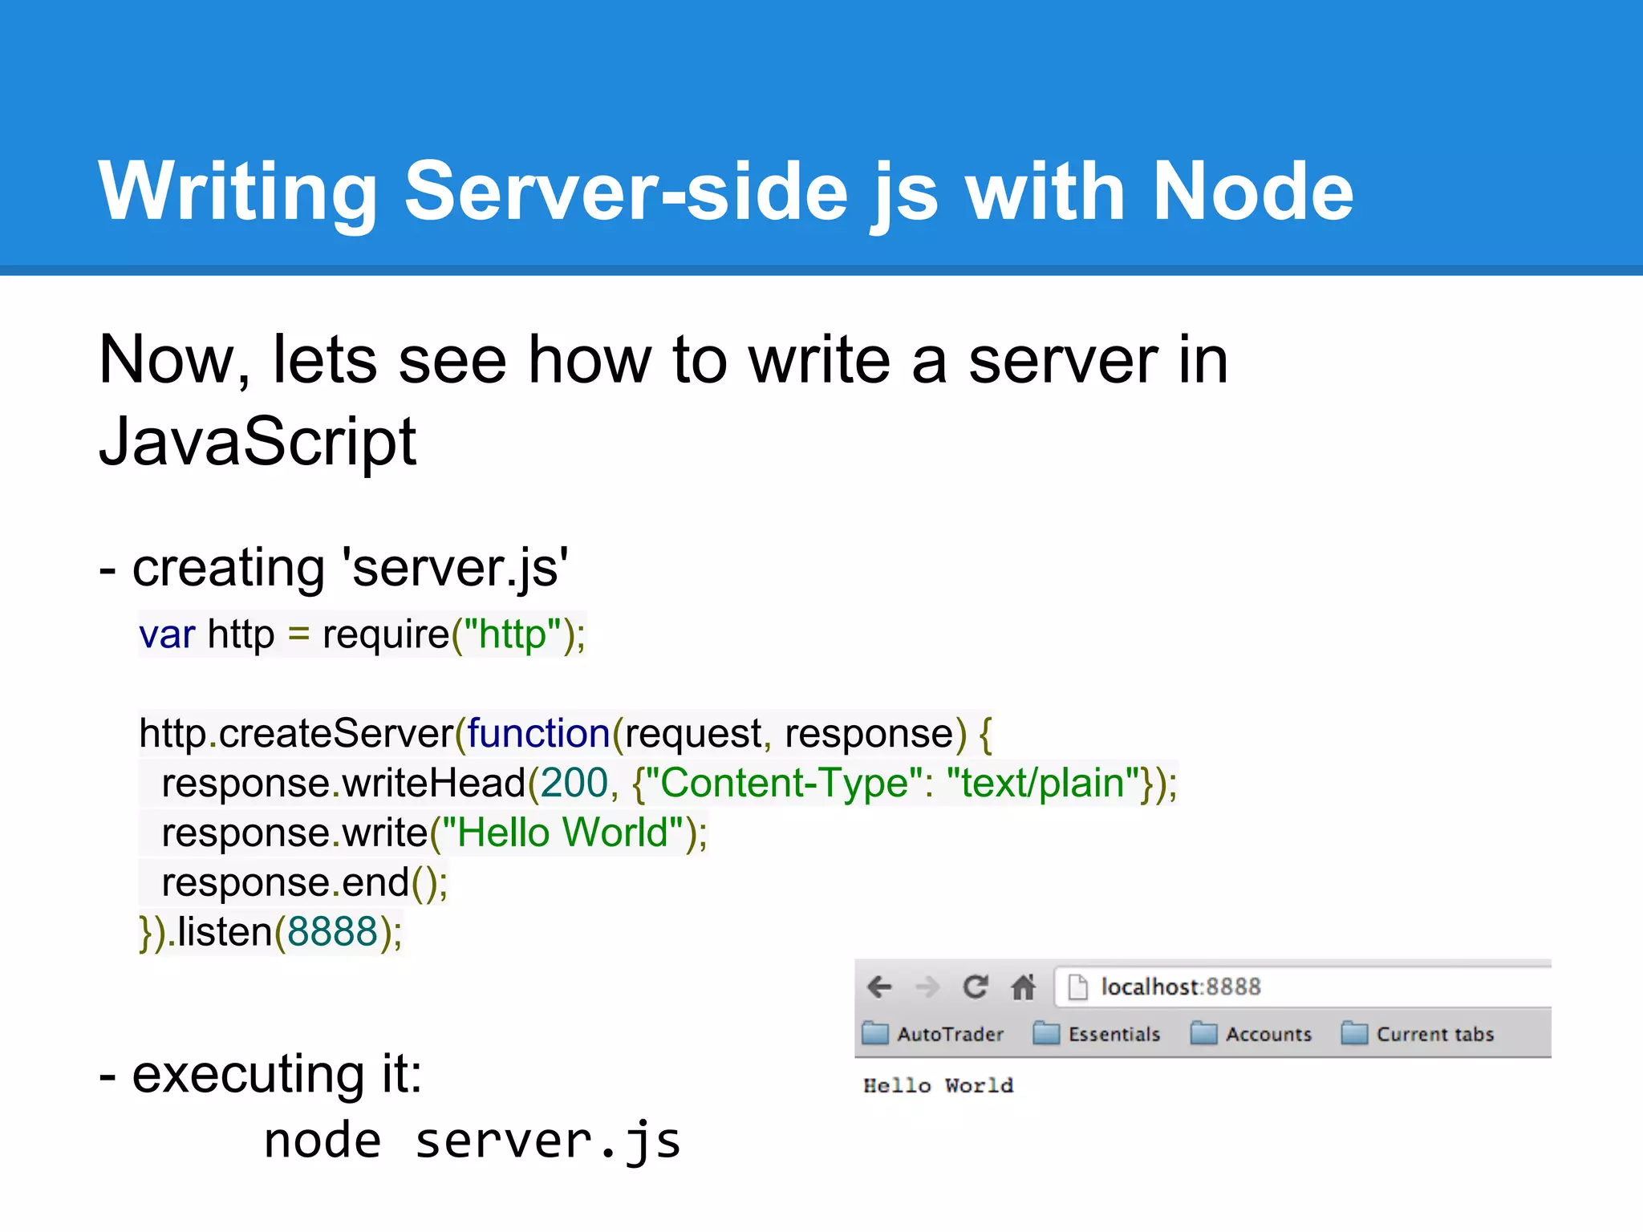Reload the localhost page
The width and height of the screenshot is (1643, 1232).
point(976,987)
